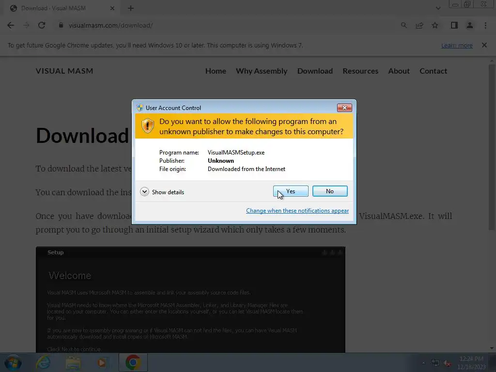Click Chrome icon in taskbar

(133, 362)
